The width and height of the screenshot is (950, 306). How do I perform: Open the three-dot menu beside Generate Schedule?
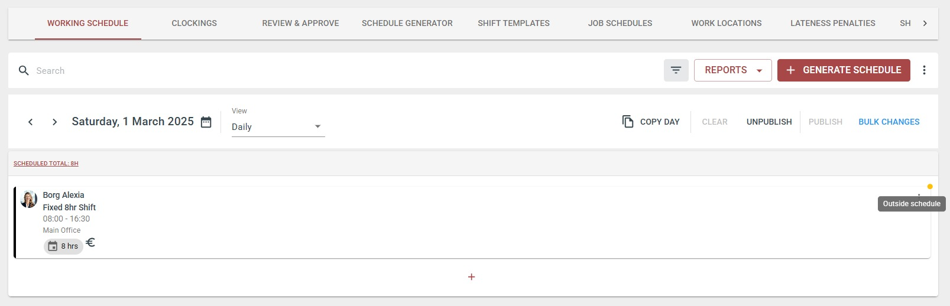pos(924,70)
